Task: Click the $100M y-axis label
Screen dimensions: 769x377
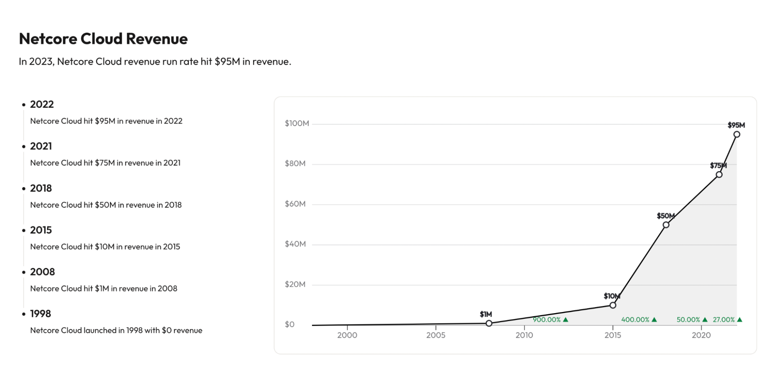Action: click(x=297, y=123)
